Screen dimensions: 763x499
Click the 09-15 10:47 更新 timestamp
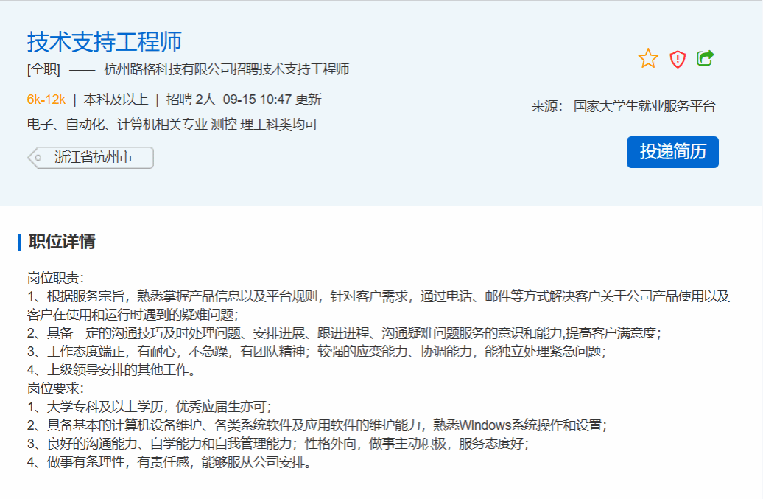tap(272, 100)
